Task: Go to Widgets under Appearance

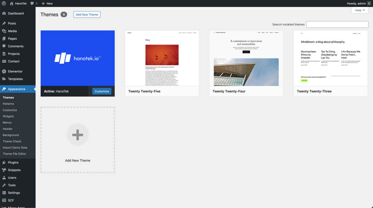Action: pos(8,116)
